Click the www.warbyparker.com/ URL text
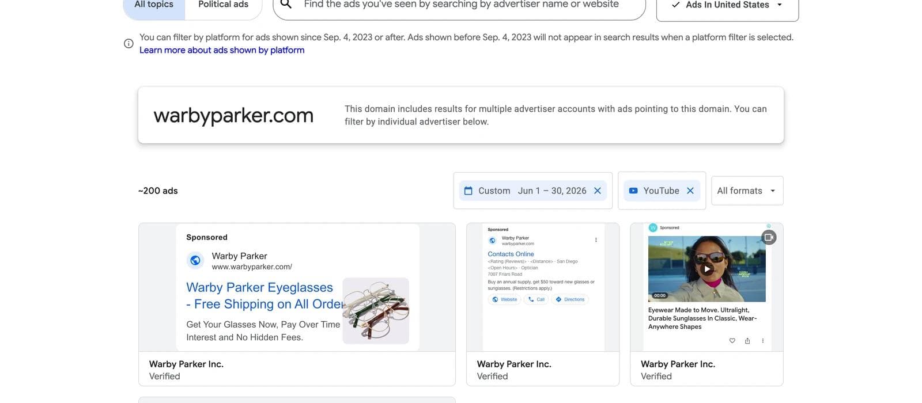922x403 pixels. (x=252, y=267)
